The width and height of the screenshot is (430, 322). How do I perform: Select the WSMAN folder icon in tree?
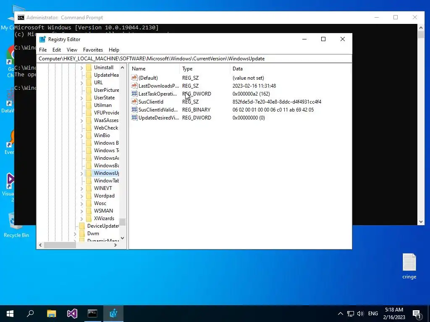pyautogui.click(x=89, y=211)
